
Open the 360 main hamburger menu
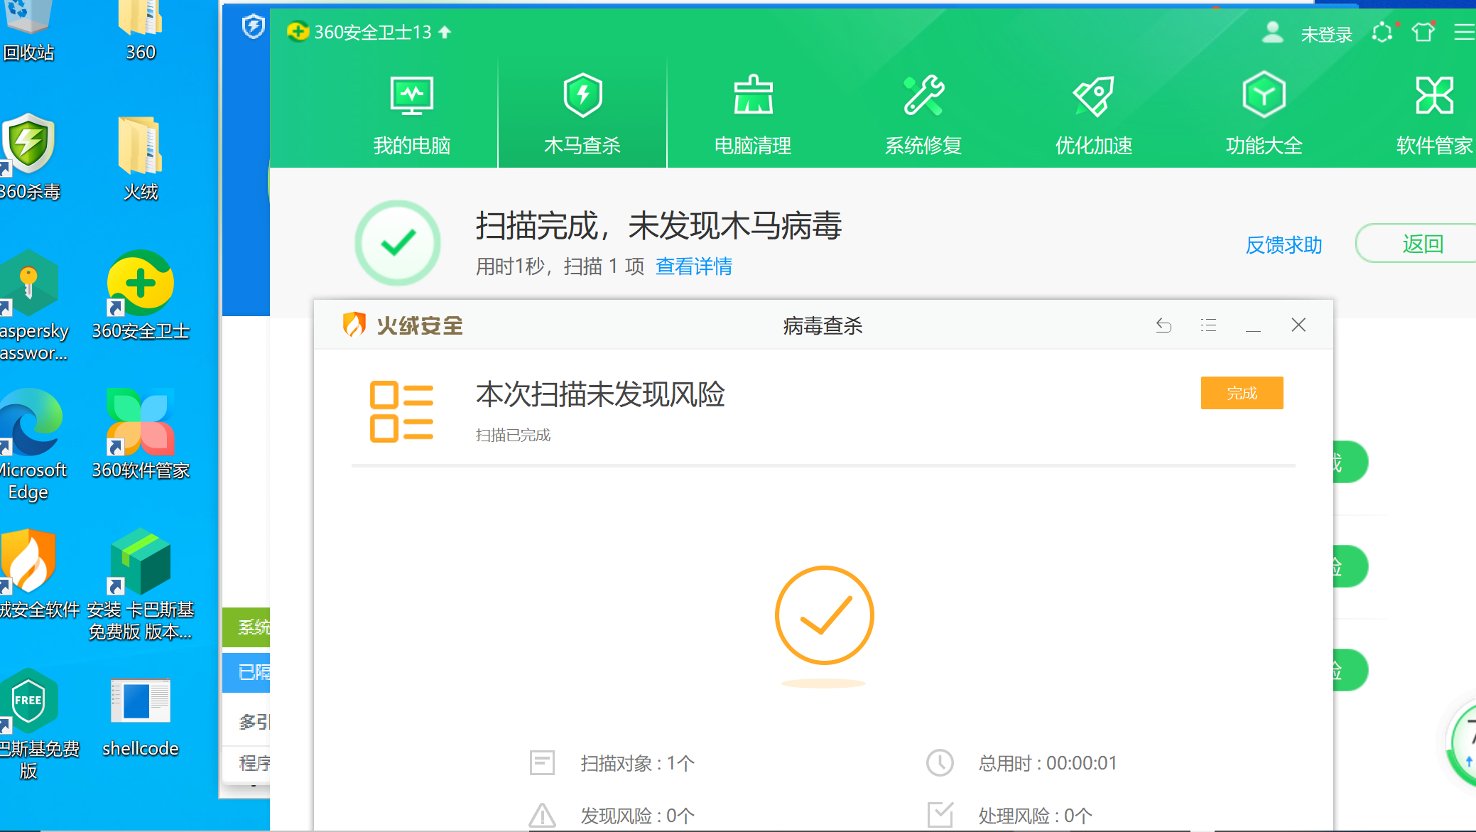(x=1463, y=33)
